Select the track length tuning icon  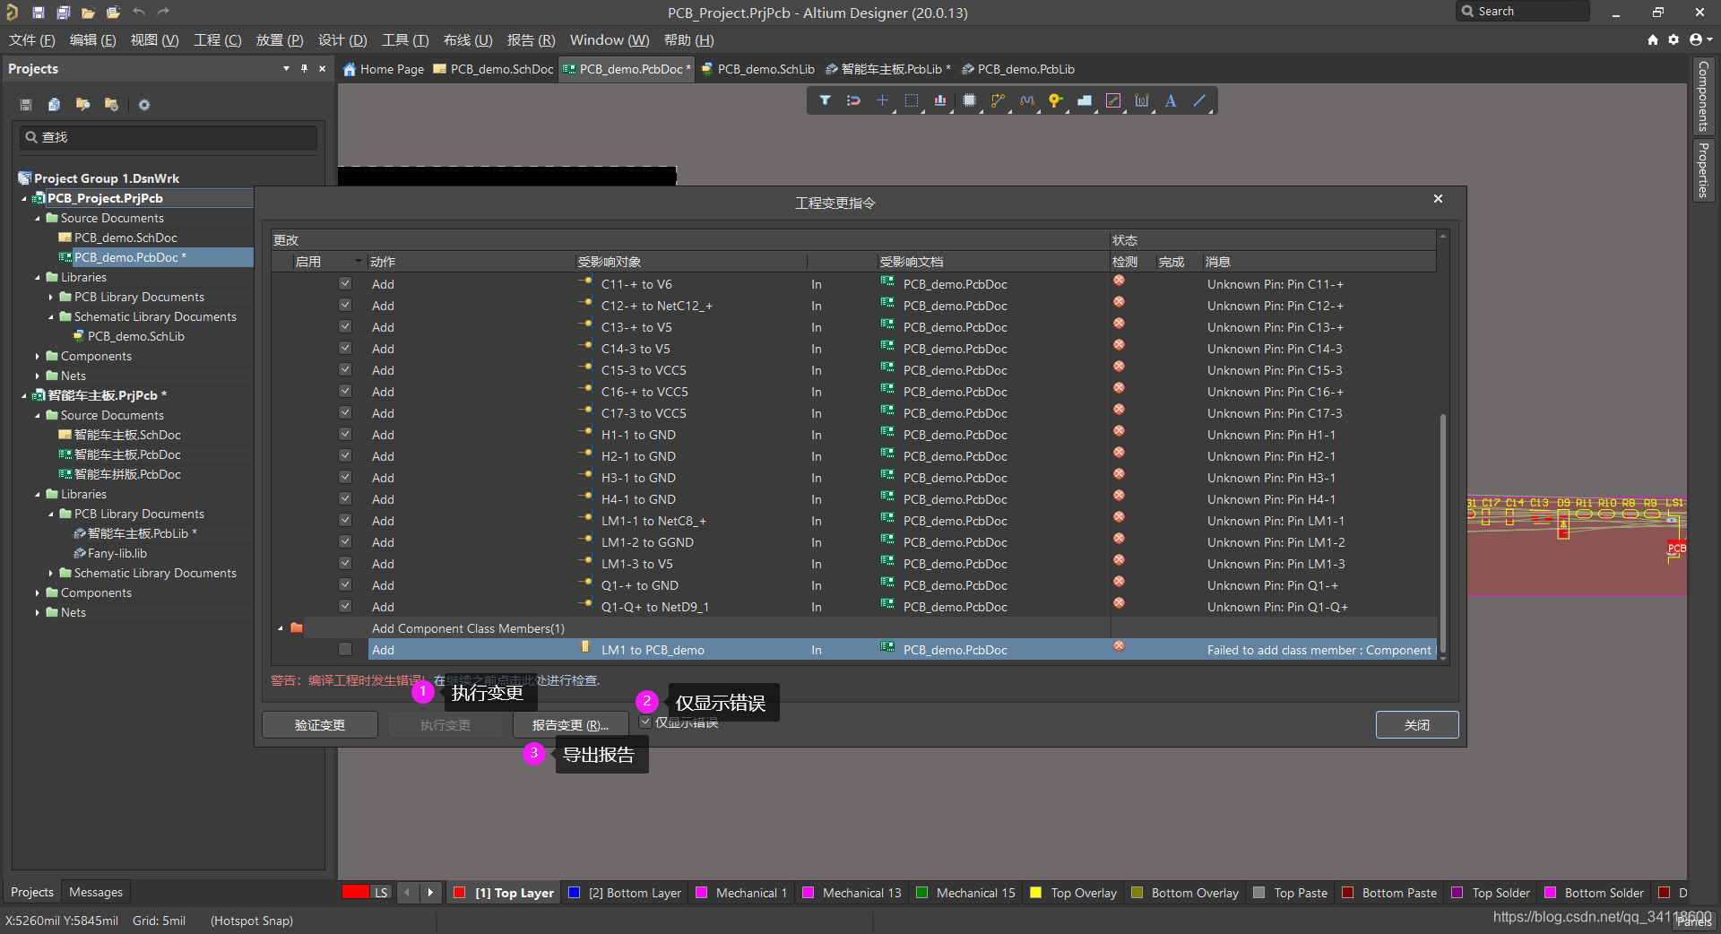pos(1027,100)
